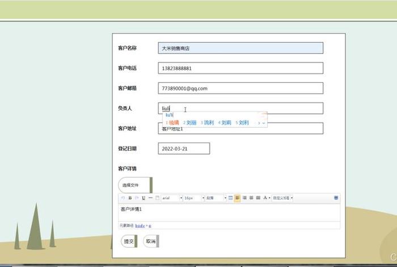Click the body link in element path
The width and height of the screenshot is (397, 267).
point(140,226)
